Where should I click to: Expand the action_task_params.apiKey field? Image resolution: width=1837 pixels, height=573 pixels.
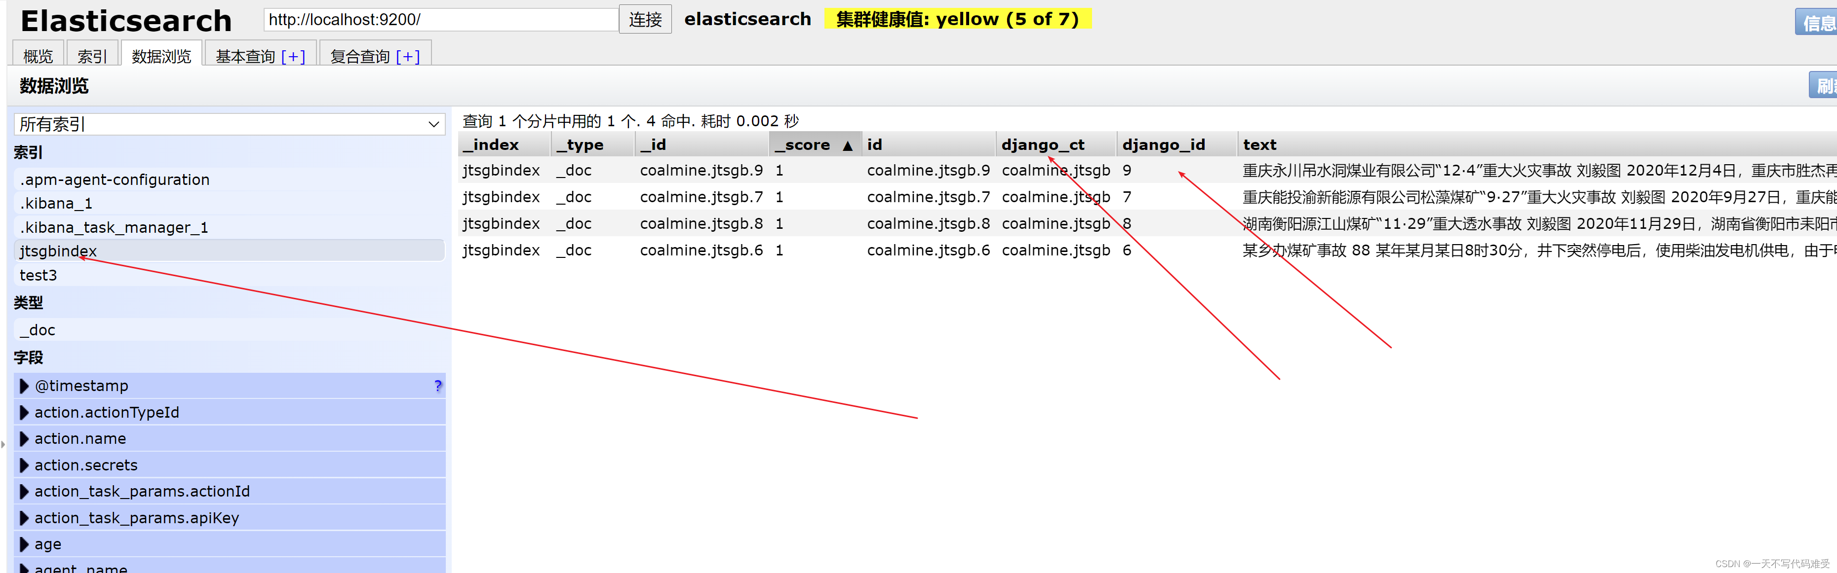tap(230, 517)
